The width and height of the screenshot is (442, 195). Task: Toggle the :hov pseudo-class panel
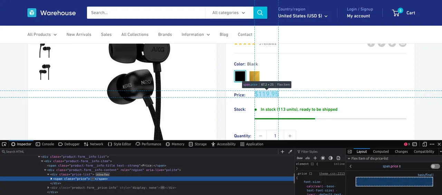pyautogui.click(x=299, y=158)
